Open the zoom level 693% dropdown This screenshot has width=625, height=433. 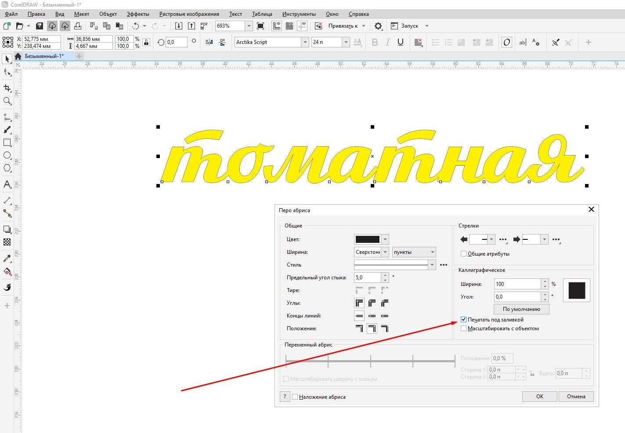coord(249,26)
